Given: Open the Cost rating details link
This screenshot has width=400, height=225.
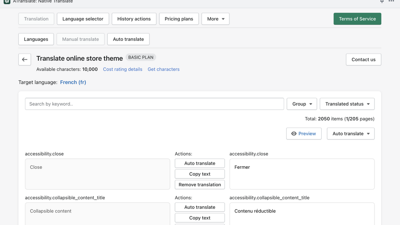Looking at the screenshot, I should coord(122,69).
